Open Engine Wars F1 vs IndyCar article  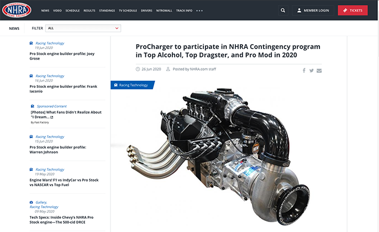(x=64, y=182)
